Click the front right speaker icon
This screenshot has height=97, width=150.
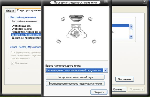90,19
